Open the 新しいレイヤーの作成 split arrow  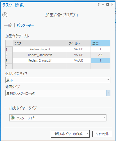coord(87,134)
